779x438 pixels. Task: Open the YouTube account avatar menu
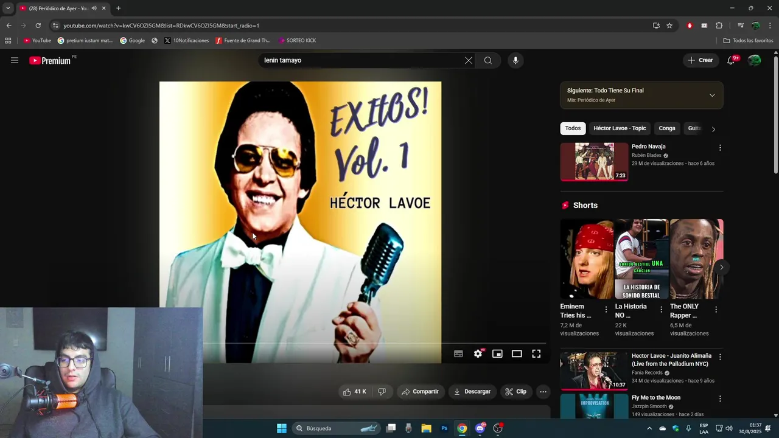point(754,60)
